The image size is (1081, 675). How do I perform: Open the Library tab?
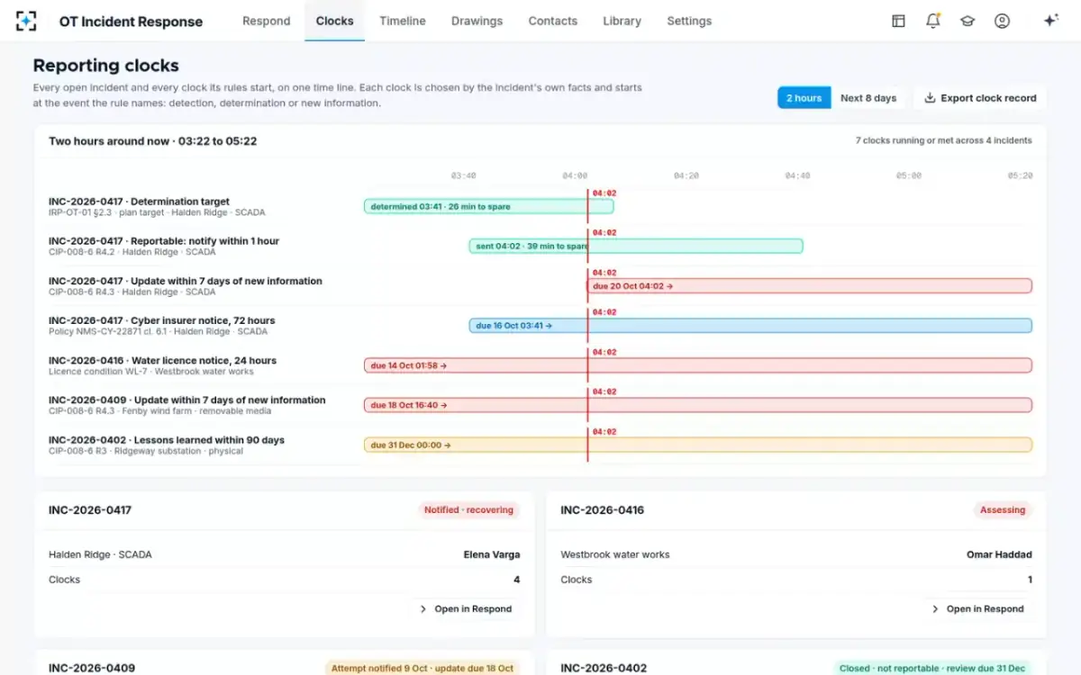[x=622, y=21]
